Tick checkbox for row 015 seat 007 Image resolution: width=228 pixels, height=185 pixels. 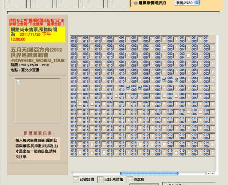(176, 153)
